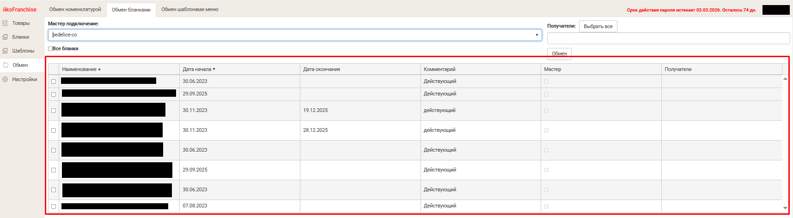Click the end date cell 19.12.2025
This screenshot has height=218, width=793.
(360, 111)
